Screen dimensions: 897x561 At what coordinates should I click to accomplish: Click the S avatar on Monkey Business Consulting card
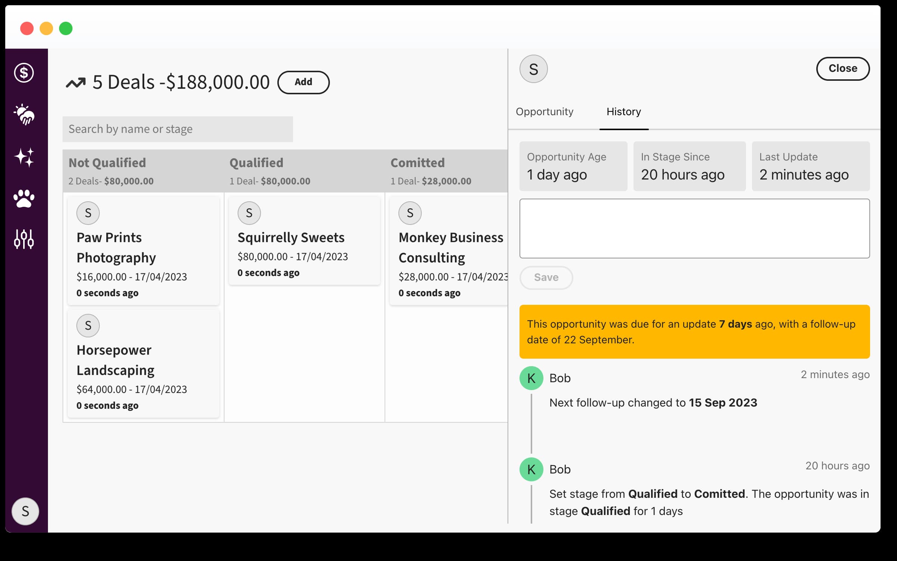tap(410, 213)
